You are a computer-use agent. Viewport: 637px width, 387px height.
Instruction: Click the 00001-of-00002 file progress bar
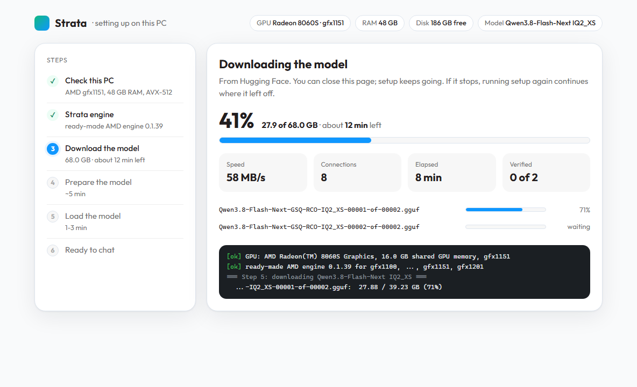coord(506,210)
